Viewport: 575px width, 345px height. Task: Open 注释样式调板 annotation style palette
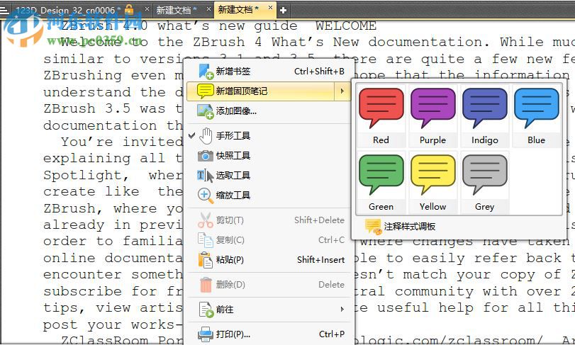tap(410, 227)
